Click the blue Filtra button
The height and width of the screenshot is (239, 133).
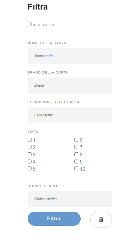pos(54,219)
